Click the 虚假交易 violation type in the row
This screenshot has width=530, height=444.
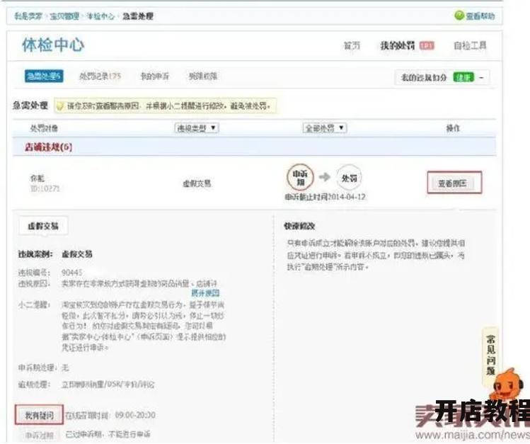197,183
